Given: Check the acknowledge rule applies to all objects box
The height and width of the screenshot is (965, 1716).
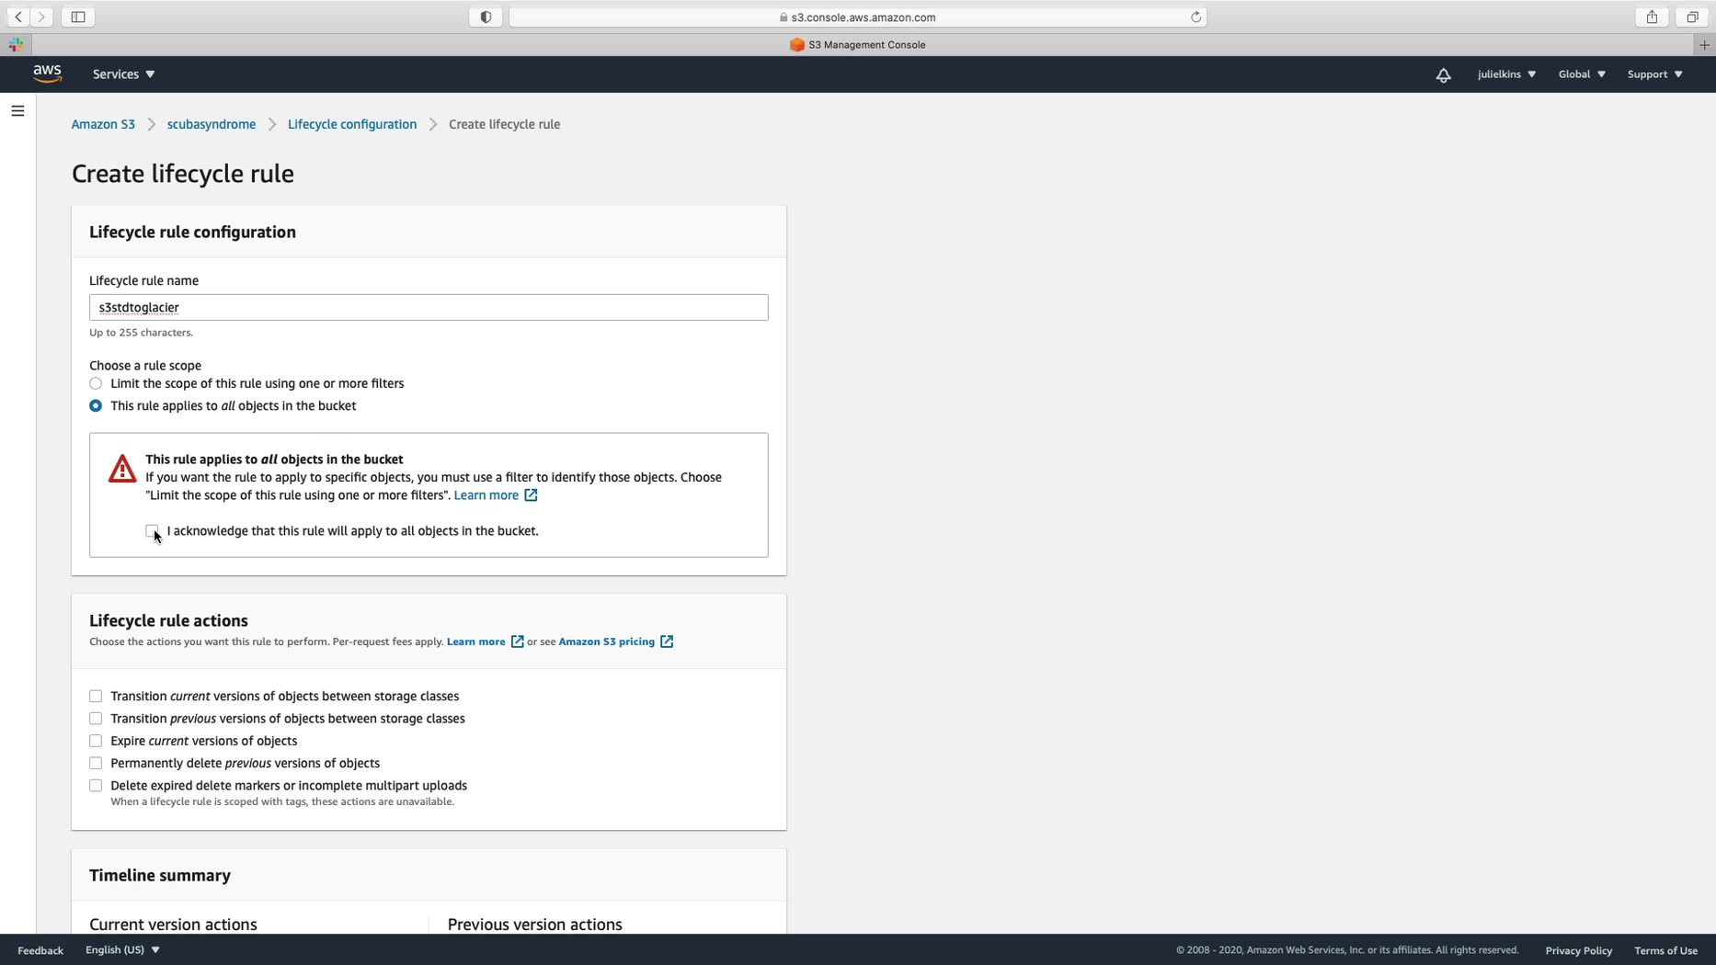Looking at the screenshot, I should tap(152, 530).
